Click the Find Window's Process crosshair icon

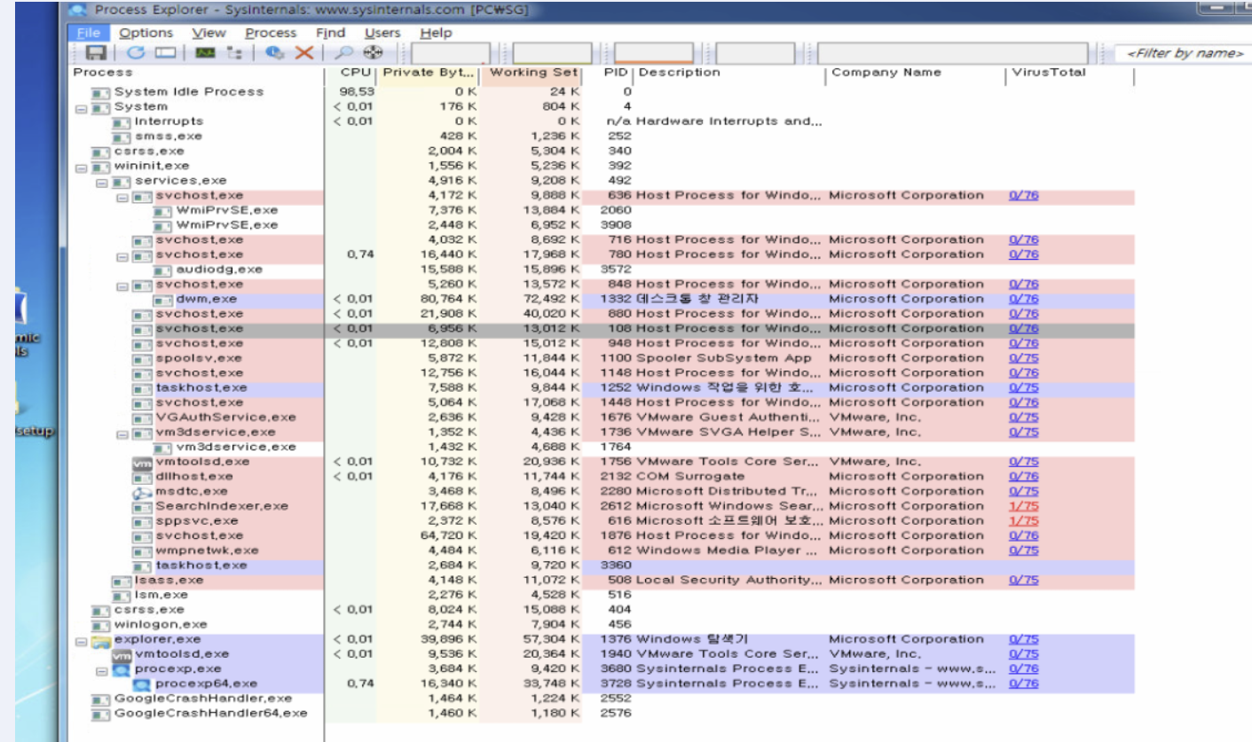pyautogui.click(x=373, y=53)
